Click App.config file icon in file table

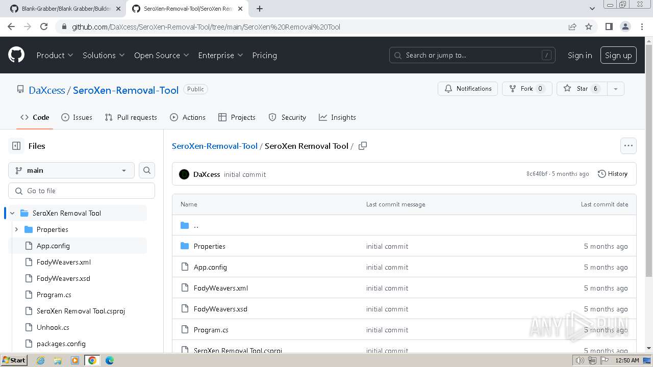coord(185,267)
